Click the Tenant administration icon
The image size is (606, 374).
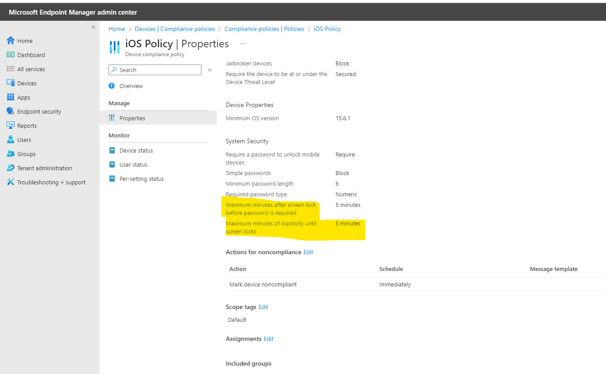(11, 168)
